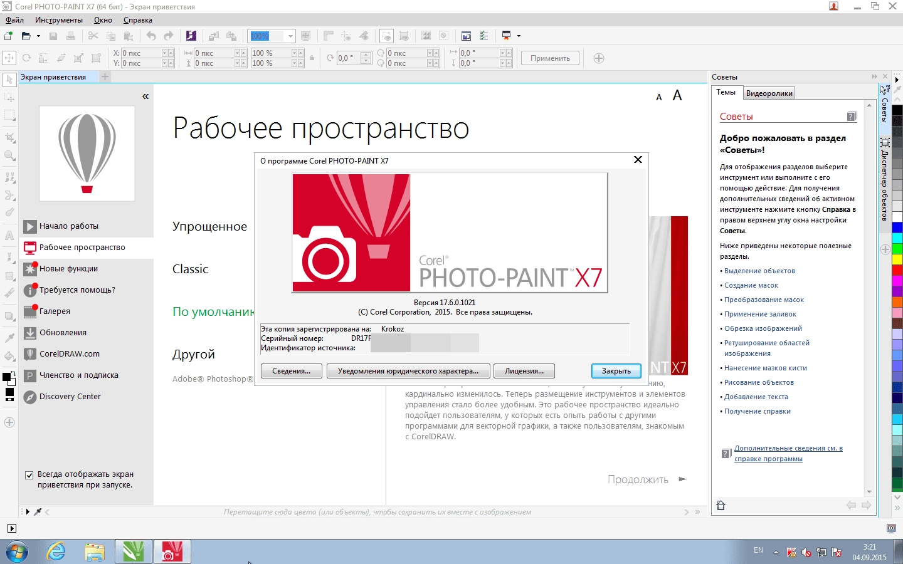Click the options list icon in the toolbar

[484, 36]
